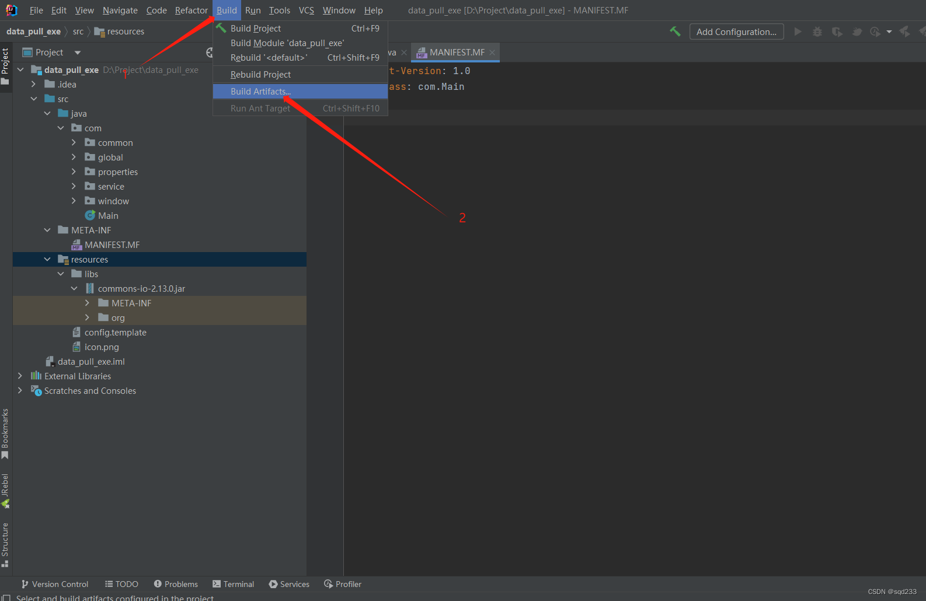Click the Profiler run icon in toolbar
The image size is (926, 601).
(x=875, y=32)
